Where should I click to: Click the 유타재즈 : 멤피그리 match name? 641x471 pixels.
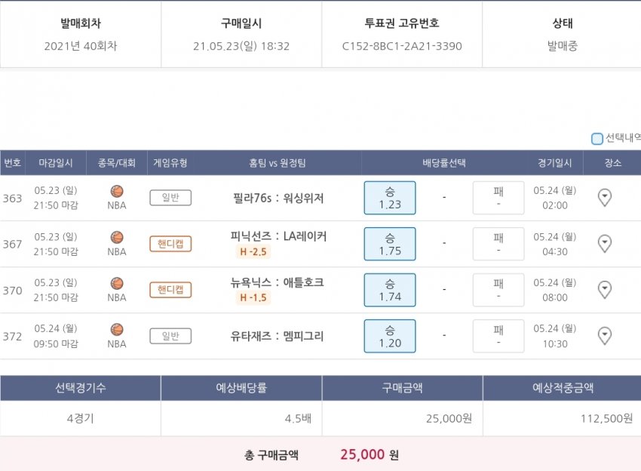pyautogui.click(x=278, y=336)
